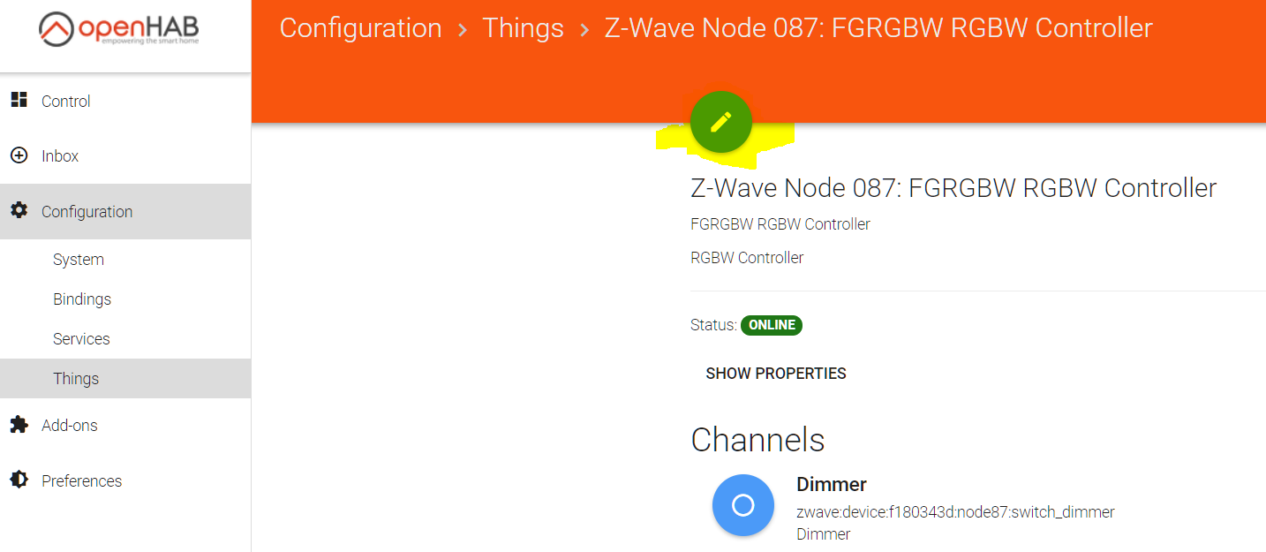1266x552 pixels.
Task: Click the openHAB logo
Action: pos(117,30)
